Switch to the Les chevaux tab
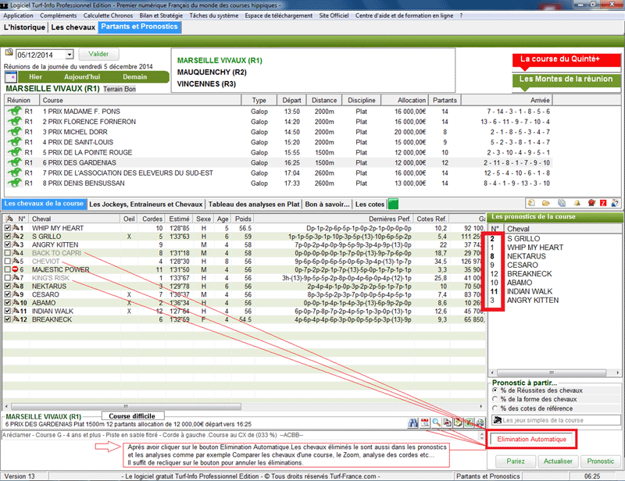 click(x=73, y=27)
